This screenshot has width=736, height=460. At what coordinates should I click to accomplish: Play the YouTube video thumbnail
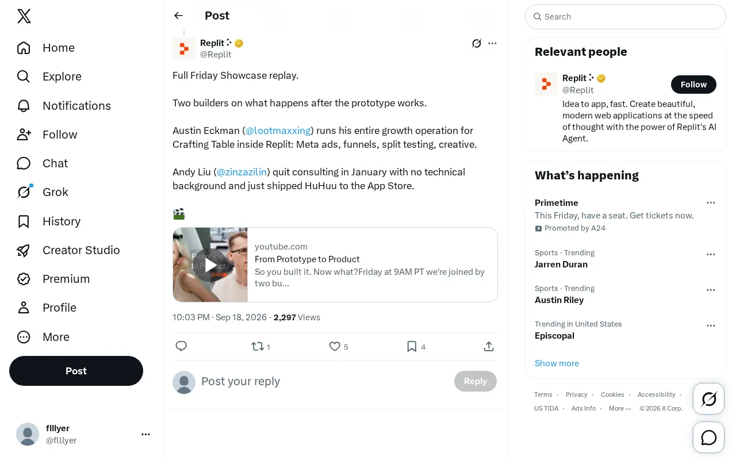tap(210, 264)
